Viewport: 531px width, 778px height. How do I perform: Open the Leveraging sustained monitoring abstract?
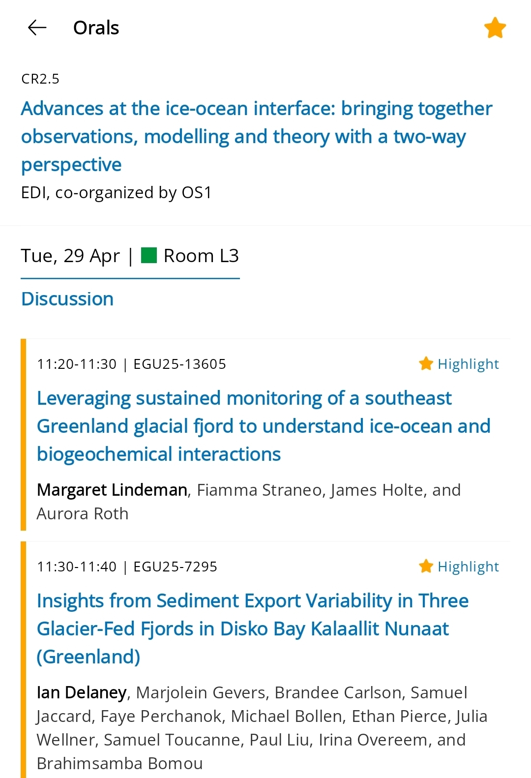coord(264,426)
